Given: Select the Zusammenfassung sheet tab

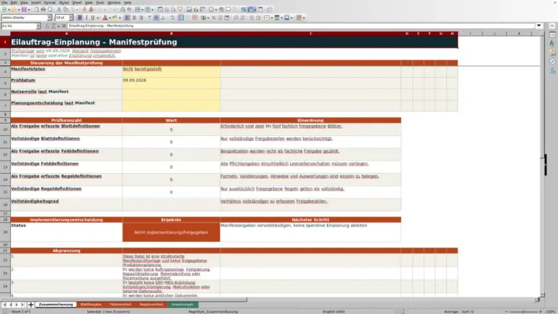Looking at the screenshot, I should tap(56, 305).
